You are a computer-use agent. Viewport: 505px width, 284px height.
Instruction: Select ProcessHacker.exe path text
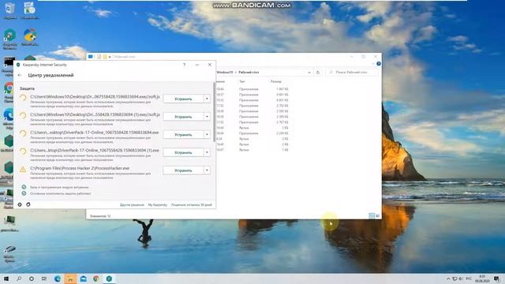coord(80,168)
